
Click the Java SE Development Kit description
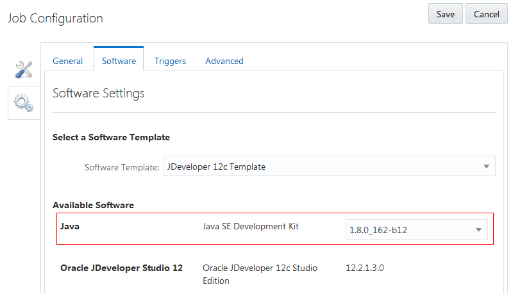coord(251,226)
